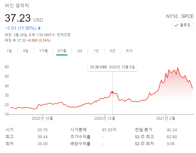This screenshot has width=196, height=153.
Task: Click the 2021년 2월 axis label
Action: click(x=166, y=118)
